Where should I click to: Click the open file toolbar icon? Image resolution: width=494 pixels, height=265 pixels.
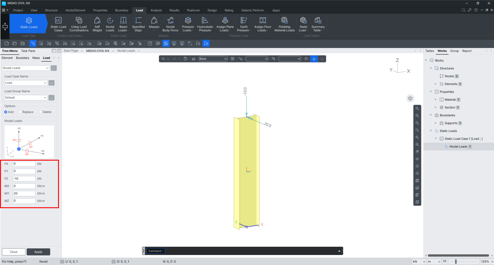[x=15, y=43]
